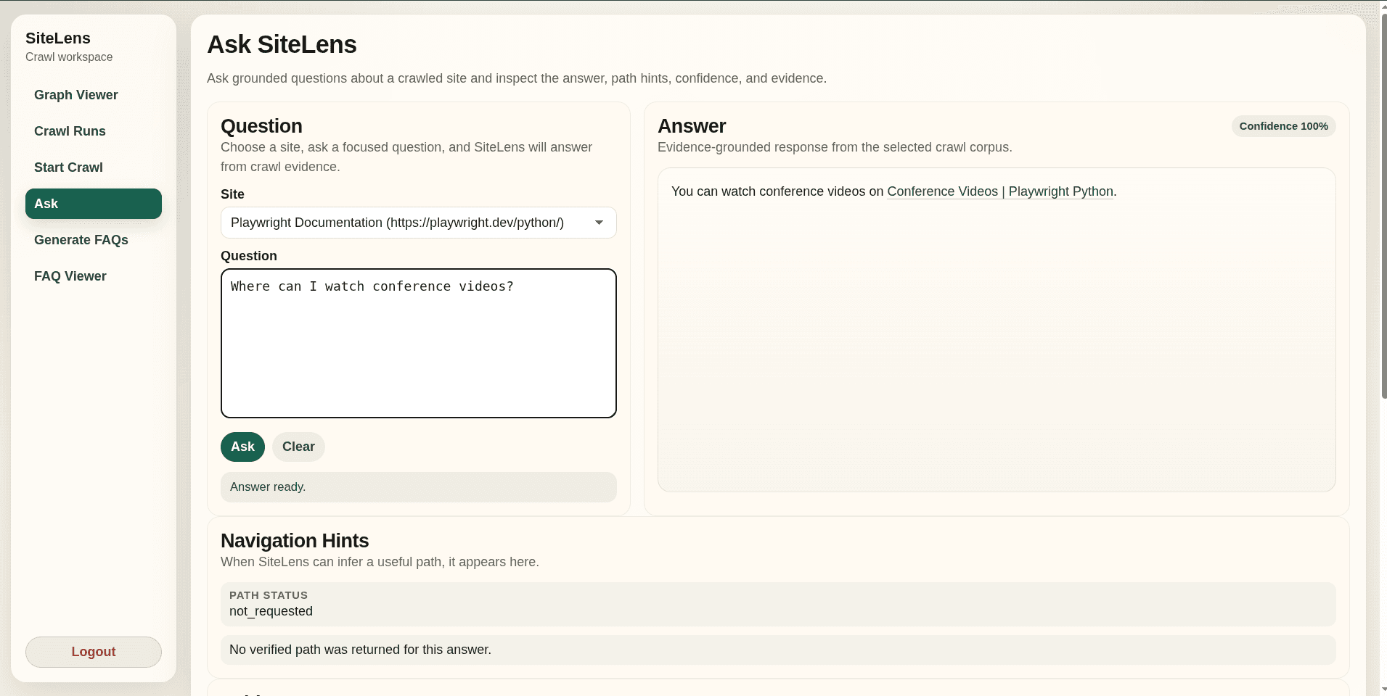Click the PATH STATUS label

click(x=269, y=595)
